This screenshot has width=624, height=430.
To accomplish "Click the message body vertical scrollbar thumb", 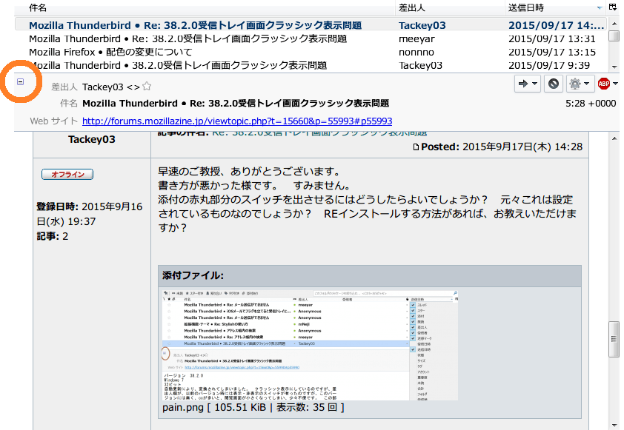I will (613, 338).
